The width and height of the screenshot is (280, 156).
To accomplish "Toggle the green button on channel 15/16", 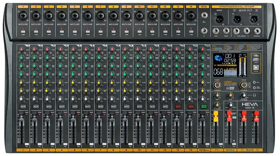I will click(x=204, y=107).
